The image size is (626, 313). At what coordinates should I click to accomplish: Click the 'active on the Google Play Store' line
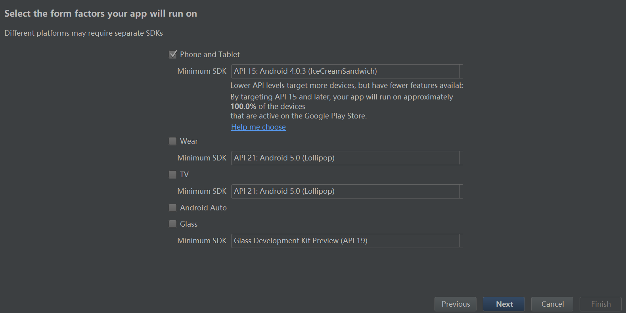point(299,116)
